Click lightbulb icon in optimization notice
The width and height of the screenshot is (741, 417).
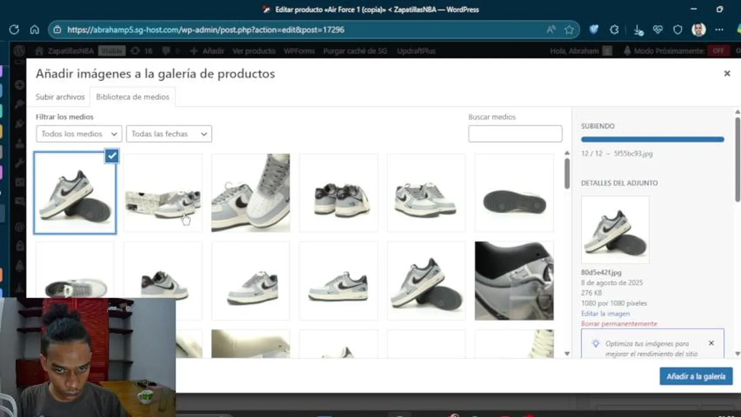click(595, 343)
